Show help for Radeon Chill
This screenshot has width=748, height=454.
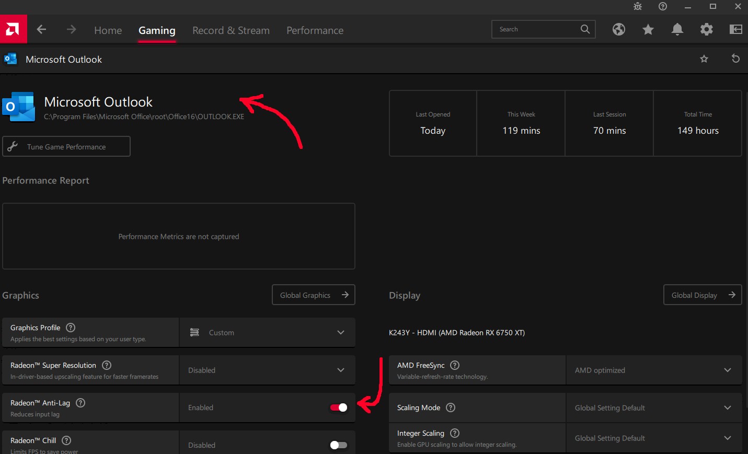(x=66, y=440)
